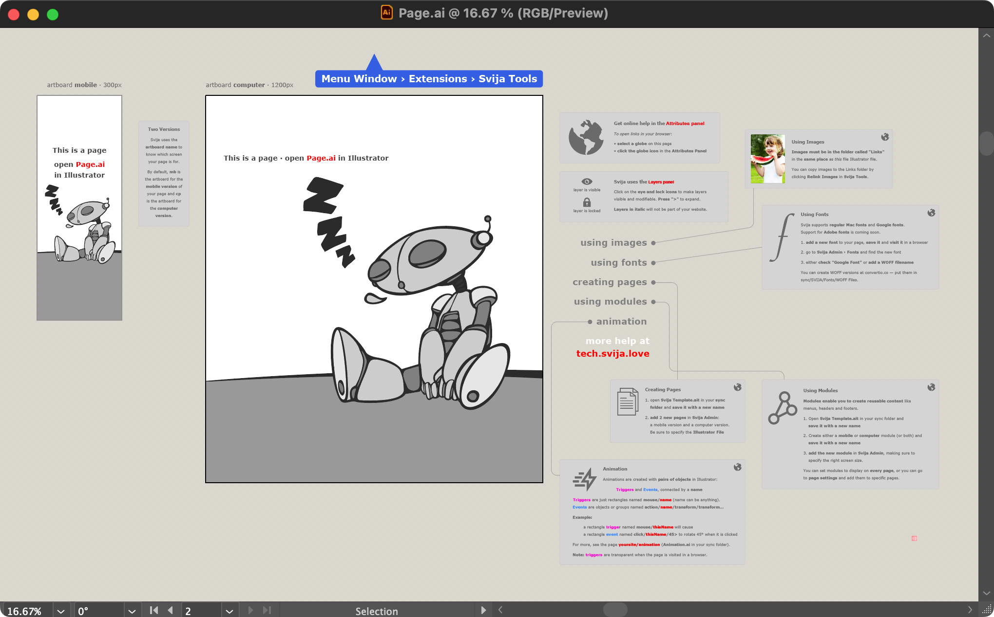Screen dimensions: 994x617
Task: Open the status bar Selection popup arrow
Action: [x=483, y=610]
